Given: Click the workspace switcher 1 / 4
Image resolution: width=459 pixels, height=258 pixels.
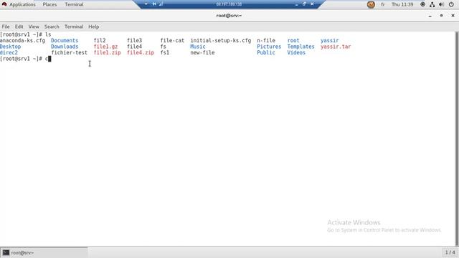Looking at the screenshot, I should click(x=450, y=252).
